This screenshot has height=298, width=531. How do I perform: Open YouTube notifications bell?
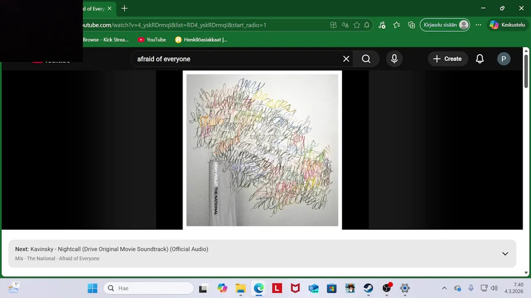tap(480, 59)
